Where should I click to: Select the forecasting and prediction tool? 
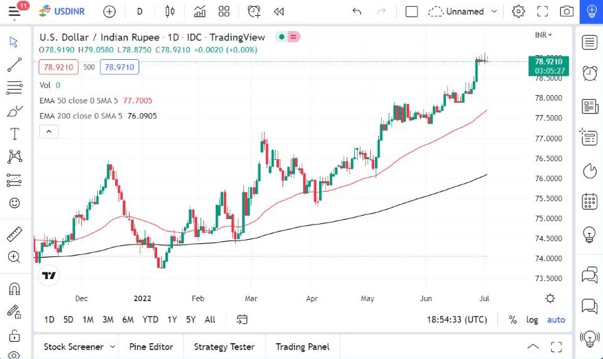pos(14,180)
